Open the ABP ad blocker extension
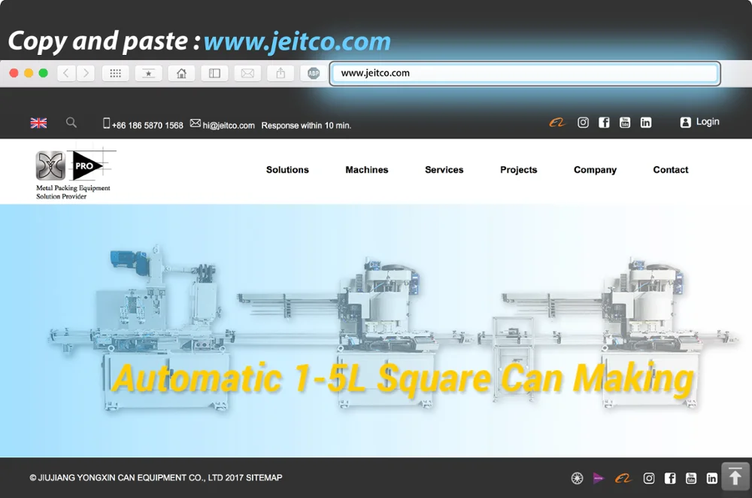Screen dimensions: 752x498 (x=314, y=73)
